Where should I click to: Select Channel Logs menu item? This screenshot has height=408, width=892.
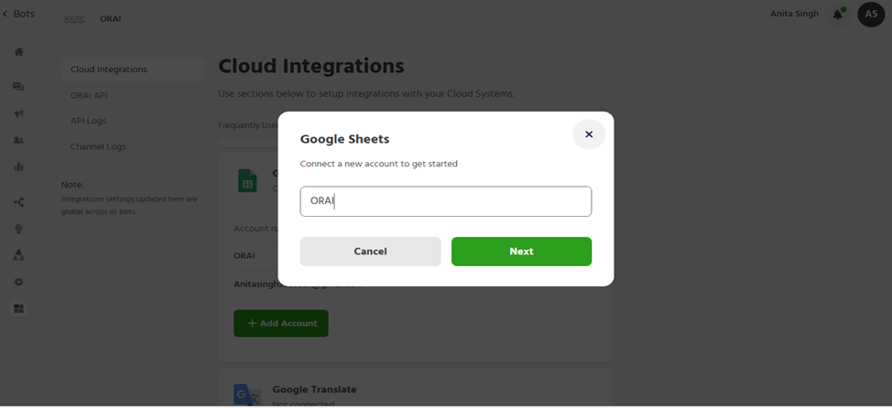point(98,146)
